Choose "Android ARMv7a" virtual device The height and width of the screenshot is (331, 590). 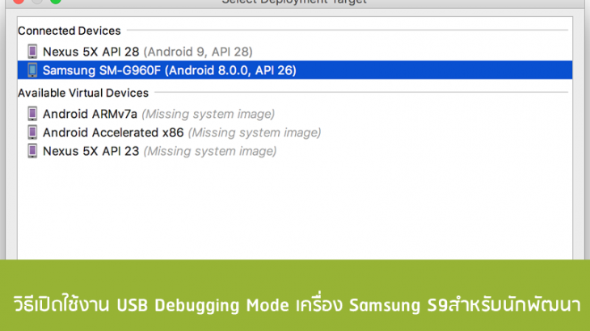(x=295, y=114)
